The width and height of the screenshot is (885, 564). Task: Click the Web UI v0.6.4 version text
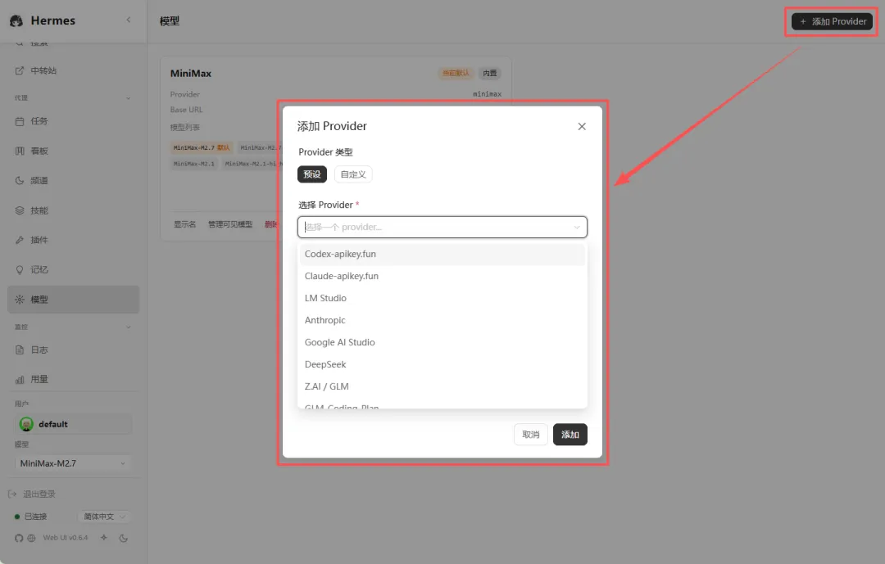click(x=66, y=538)
